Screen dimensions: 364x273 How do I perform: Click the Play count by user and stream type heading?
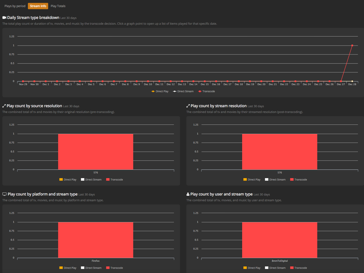pyautogui.click(x=221, y=194)
